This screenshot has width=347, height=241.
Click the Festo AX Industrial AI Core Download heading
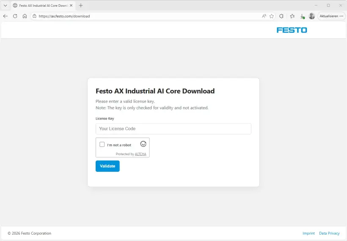tap(155, 91)
